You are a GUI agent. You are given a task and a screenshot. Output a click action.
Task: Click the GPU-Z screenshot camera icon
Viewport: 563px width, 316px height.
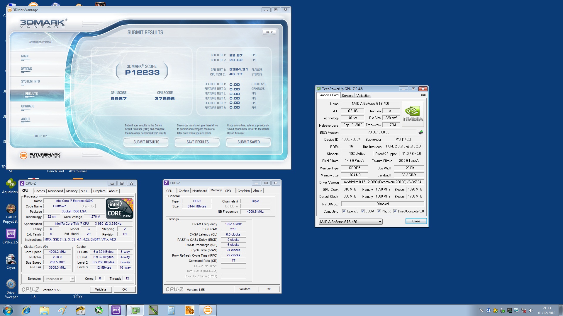pos(423,95)
